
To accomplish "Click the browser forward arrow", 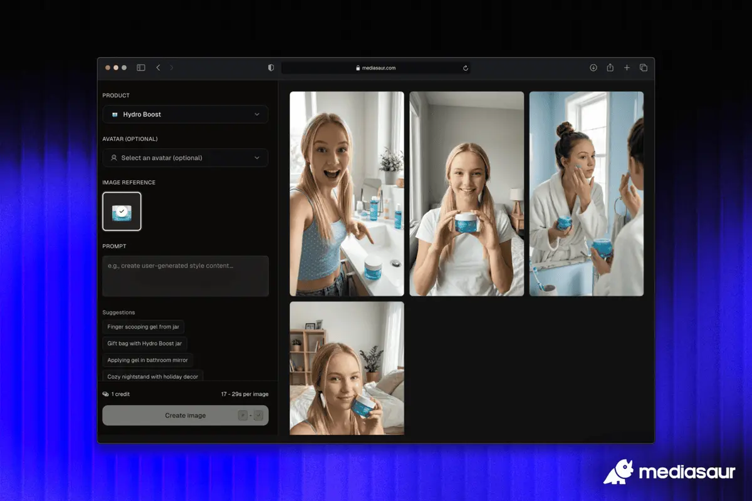I will (x=172, y=68).
